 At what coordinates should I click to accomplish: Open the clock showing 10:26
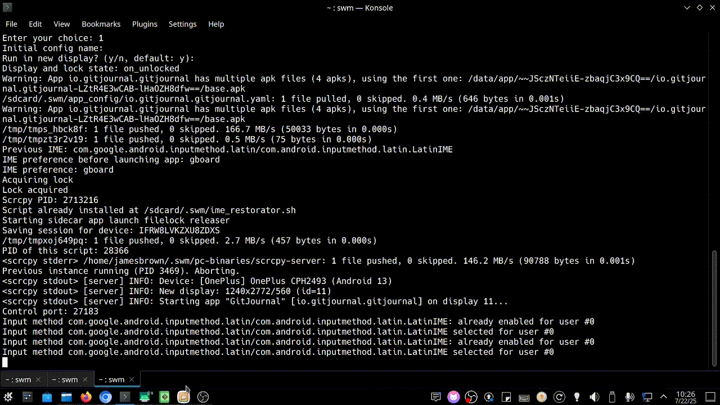[686, 397]
